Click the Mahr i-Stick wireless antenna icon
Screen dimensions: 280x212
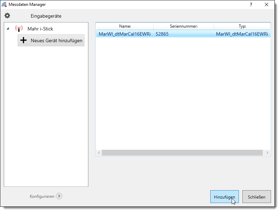click(19, 29)
